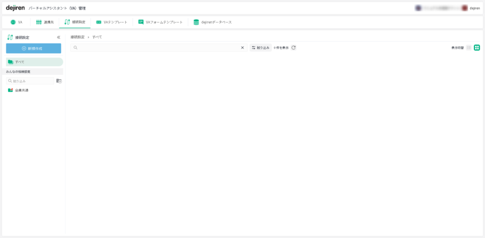
Task: Select the すべて folder
Action: click(34, 62)
